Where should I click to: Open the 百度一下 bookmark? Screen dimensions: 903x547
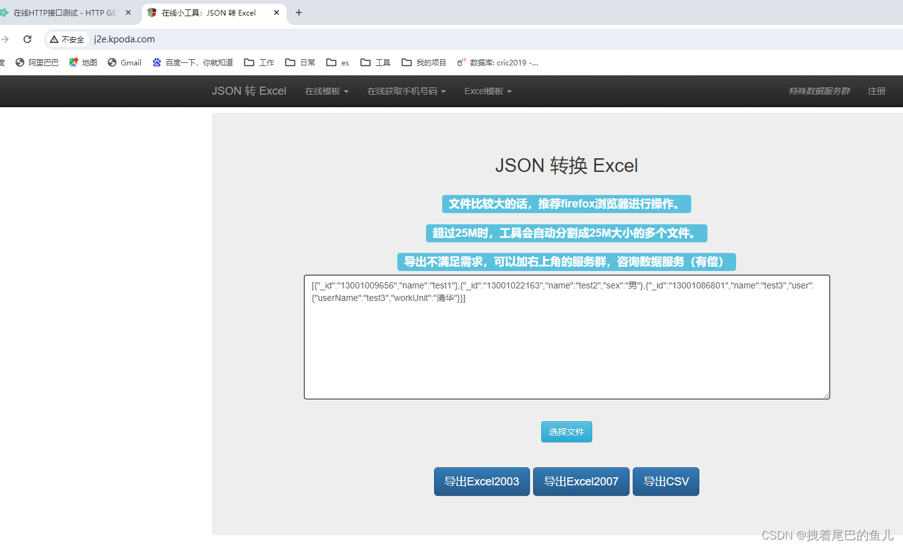coord(192,62)
